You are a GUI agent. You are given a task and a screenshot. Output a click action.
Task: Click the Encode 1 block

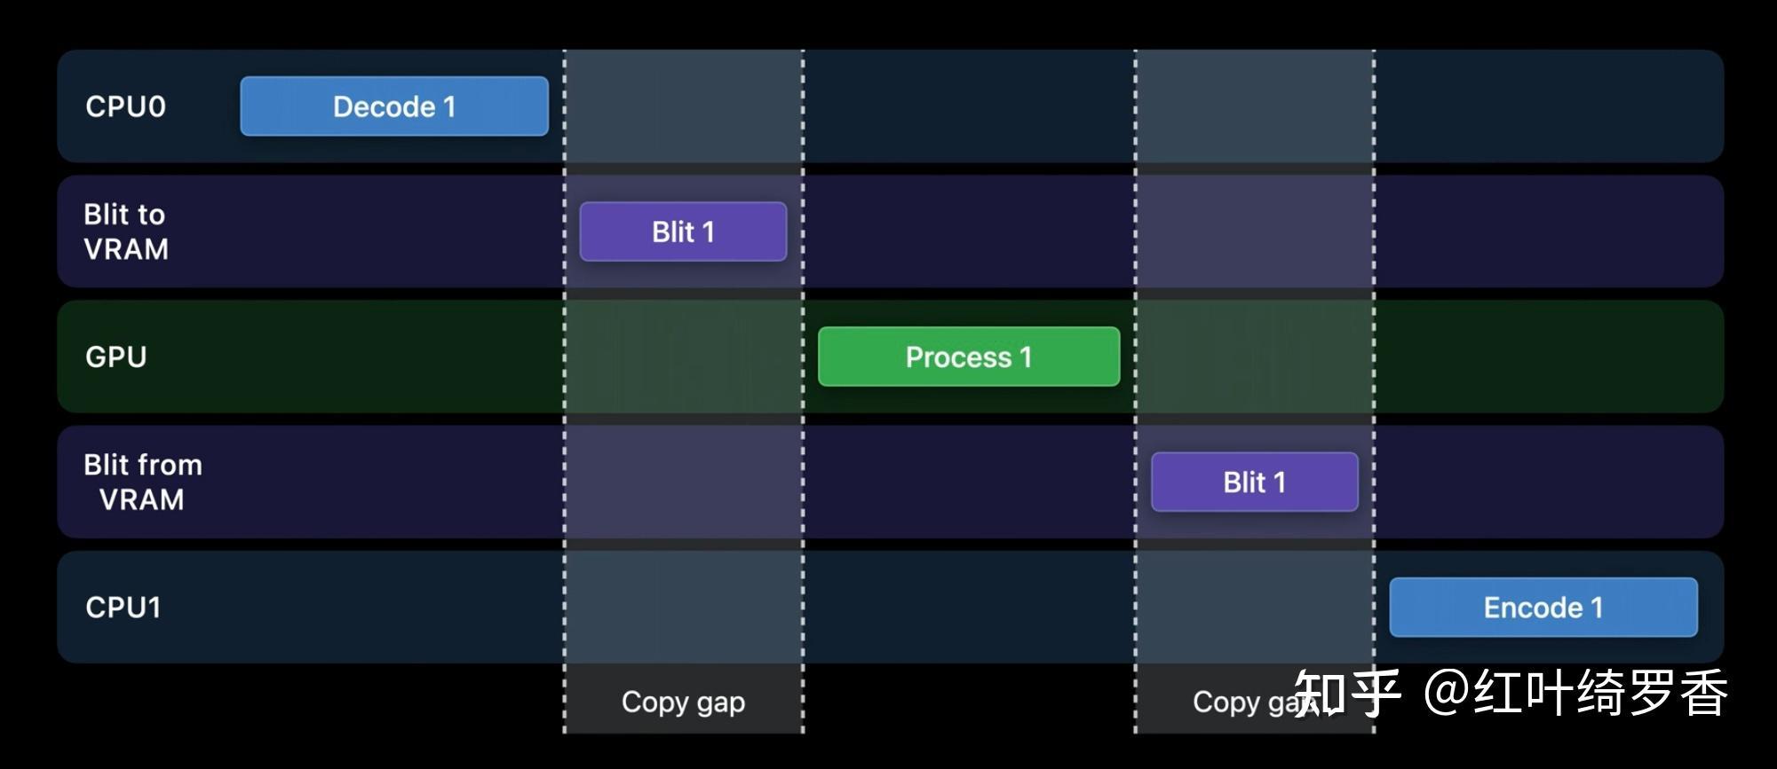[x=1543, y=608]
